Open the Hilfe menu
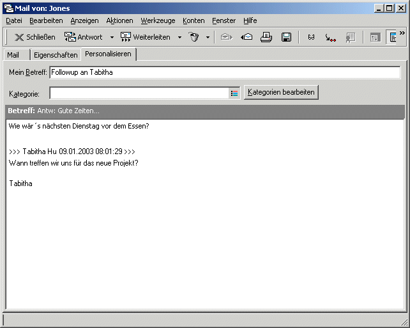This screenshot has width=410, height=328. click(250, 20)
